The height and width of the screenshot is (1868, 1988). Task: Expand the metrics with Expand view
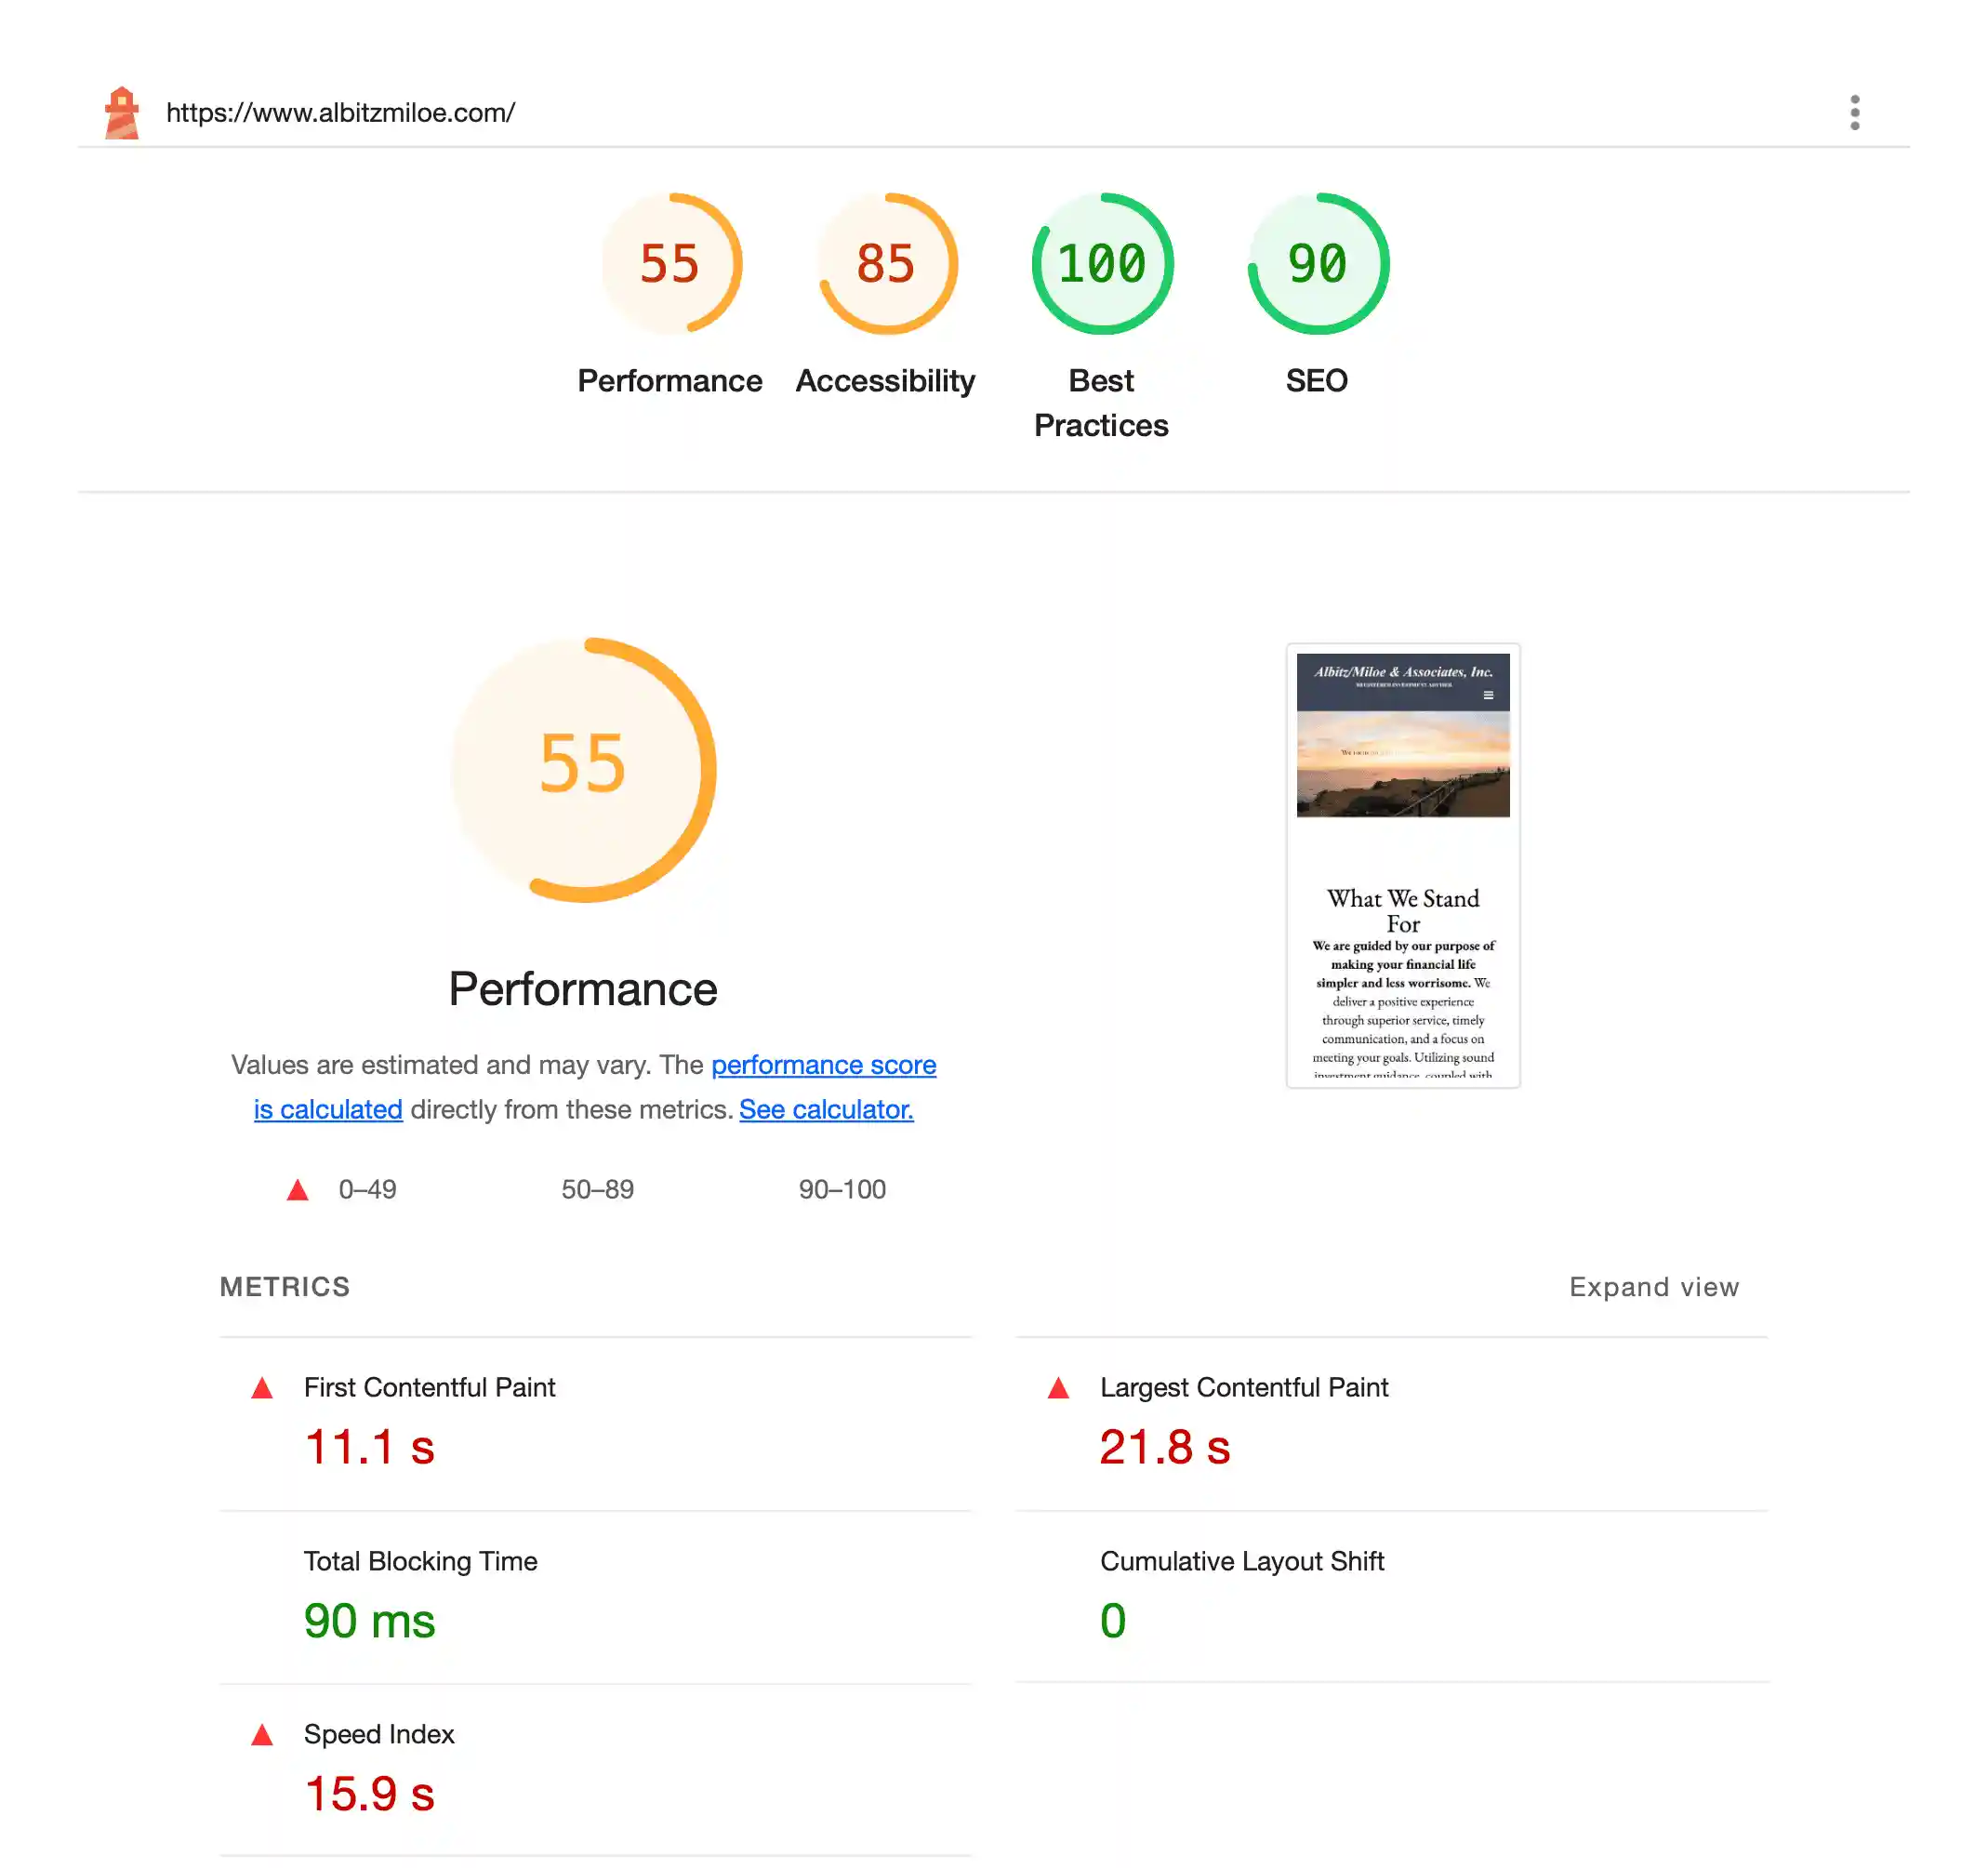click(x=1653, y=1287)
